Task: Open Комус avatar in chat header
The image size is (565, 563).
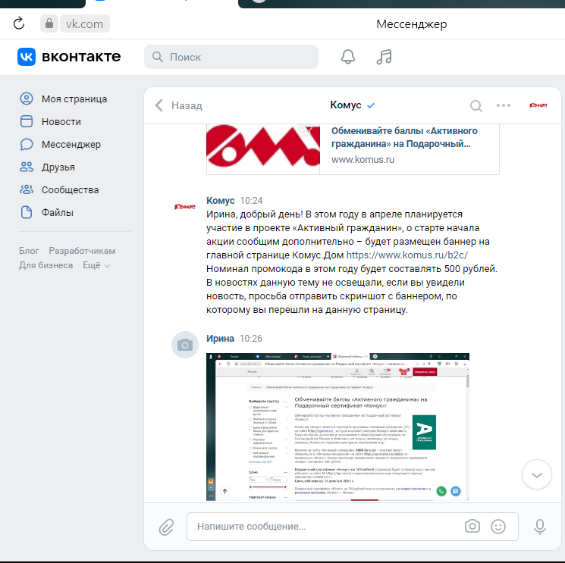Action: (538, 105)
